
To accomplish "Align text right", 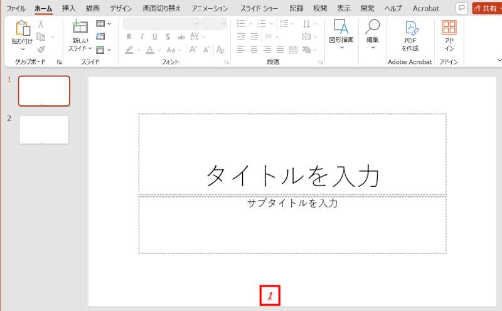I will click(x=267, y=50).
